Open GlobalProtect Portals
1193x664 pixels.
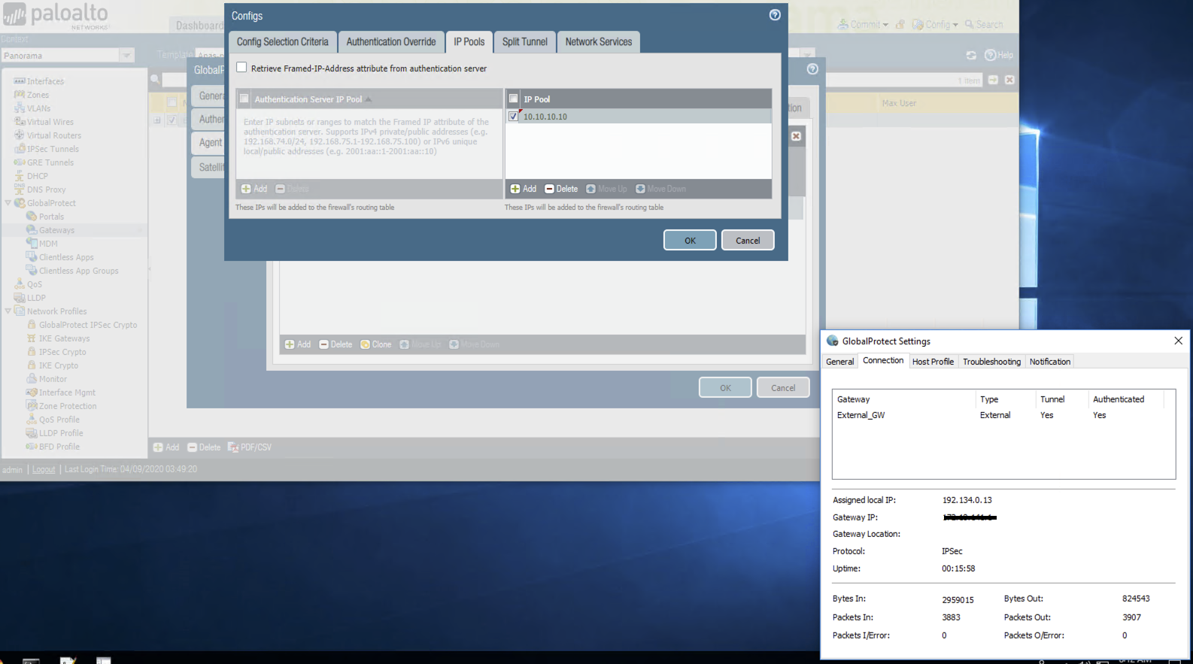point(51,217)
